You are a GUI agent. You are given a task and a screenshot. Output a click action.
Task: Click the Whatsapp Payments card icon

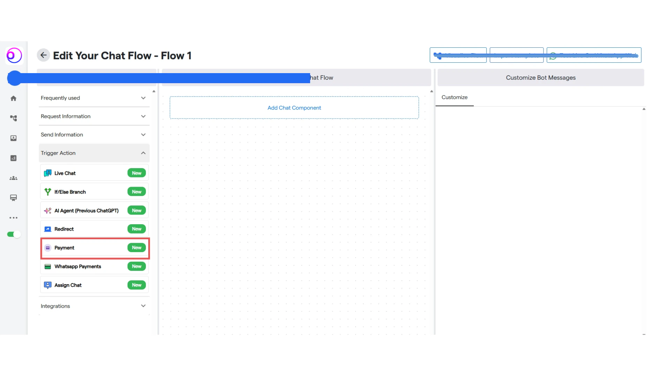click(x=48, y=267)
